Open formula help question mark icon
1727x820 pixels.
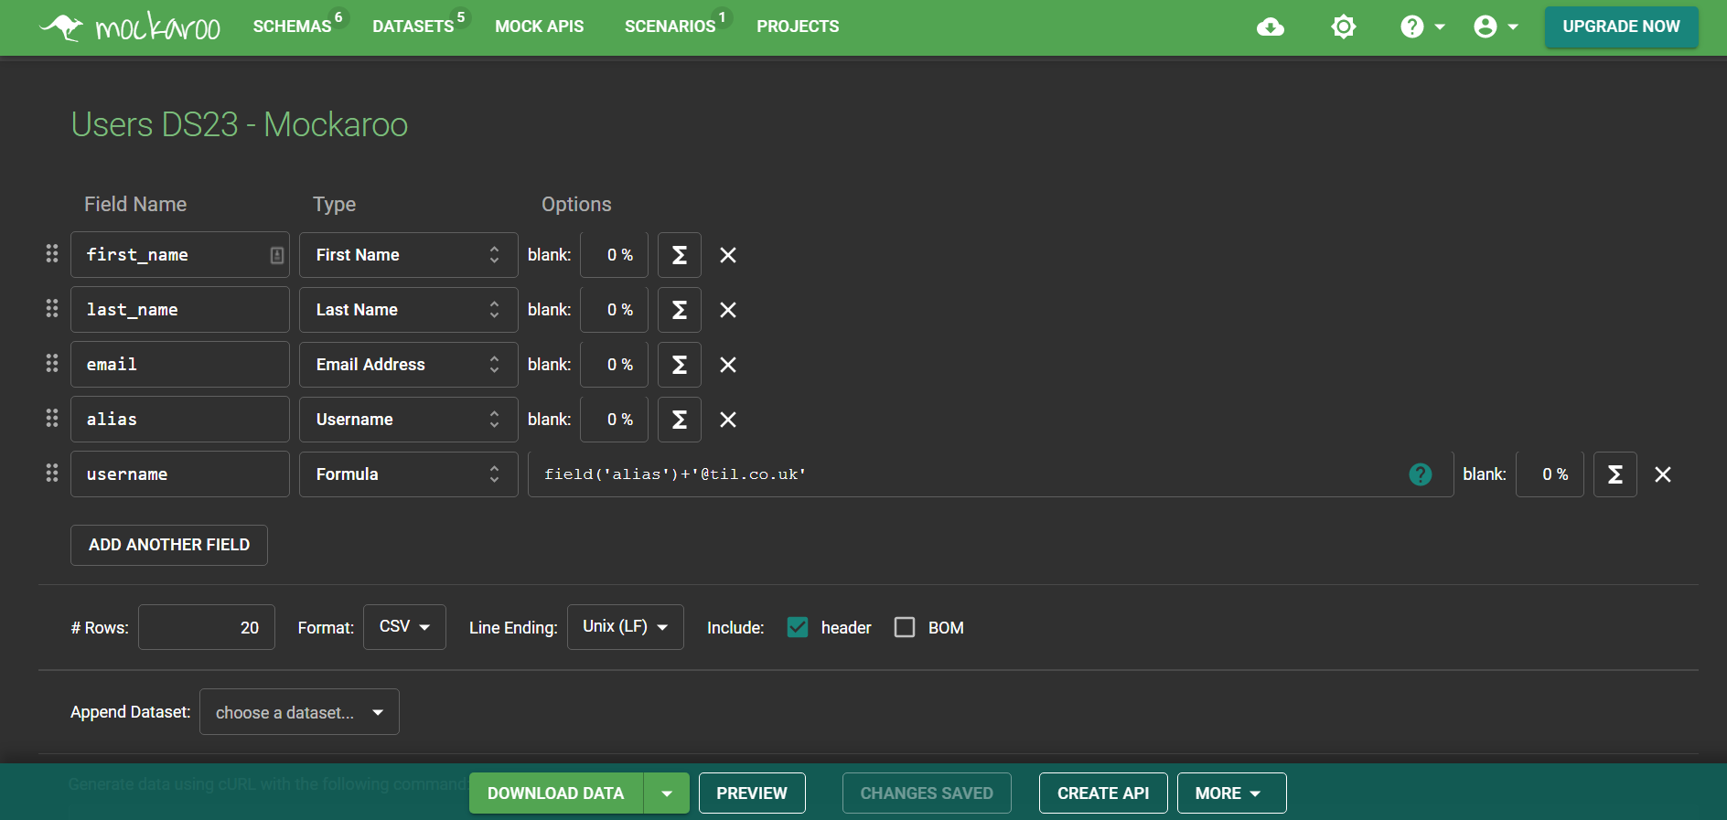(x=1421, y=474)
